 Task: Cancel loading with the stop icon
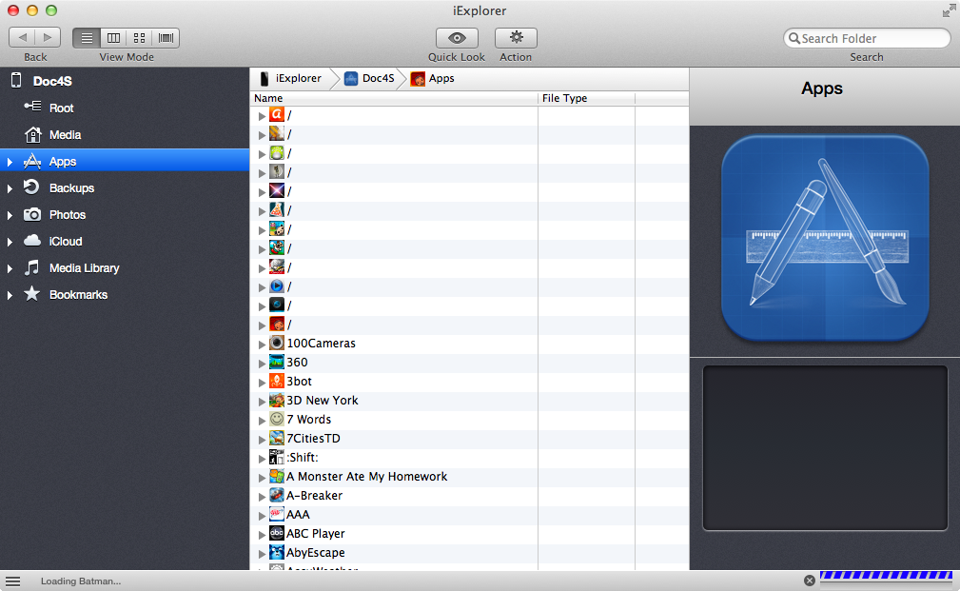coord(810,581)
